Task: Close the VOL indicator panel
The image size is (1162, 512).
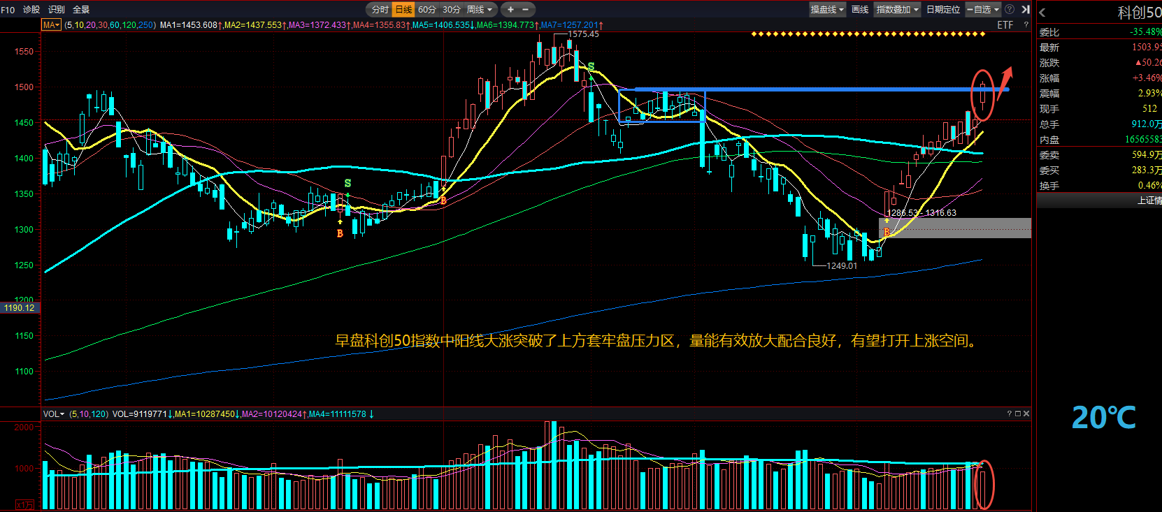Action: [x=1026, y=414]
